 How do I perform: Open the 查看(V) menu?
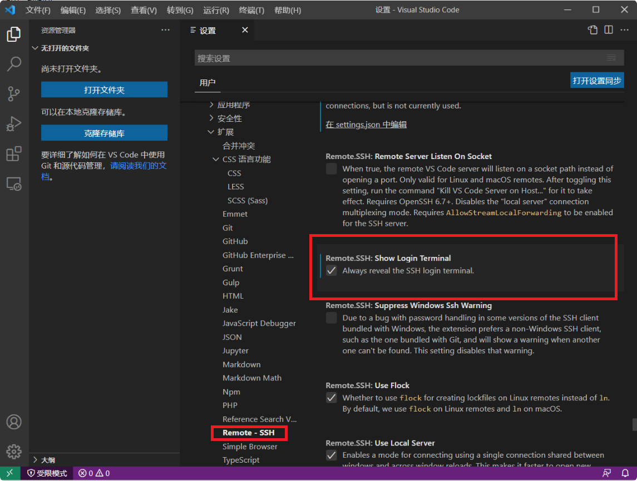pos(144,10)
